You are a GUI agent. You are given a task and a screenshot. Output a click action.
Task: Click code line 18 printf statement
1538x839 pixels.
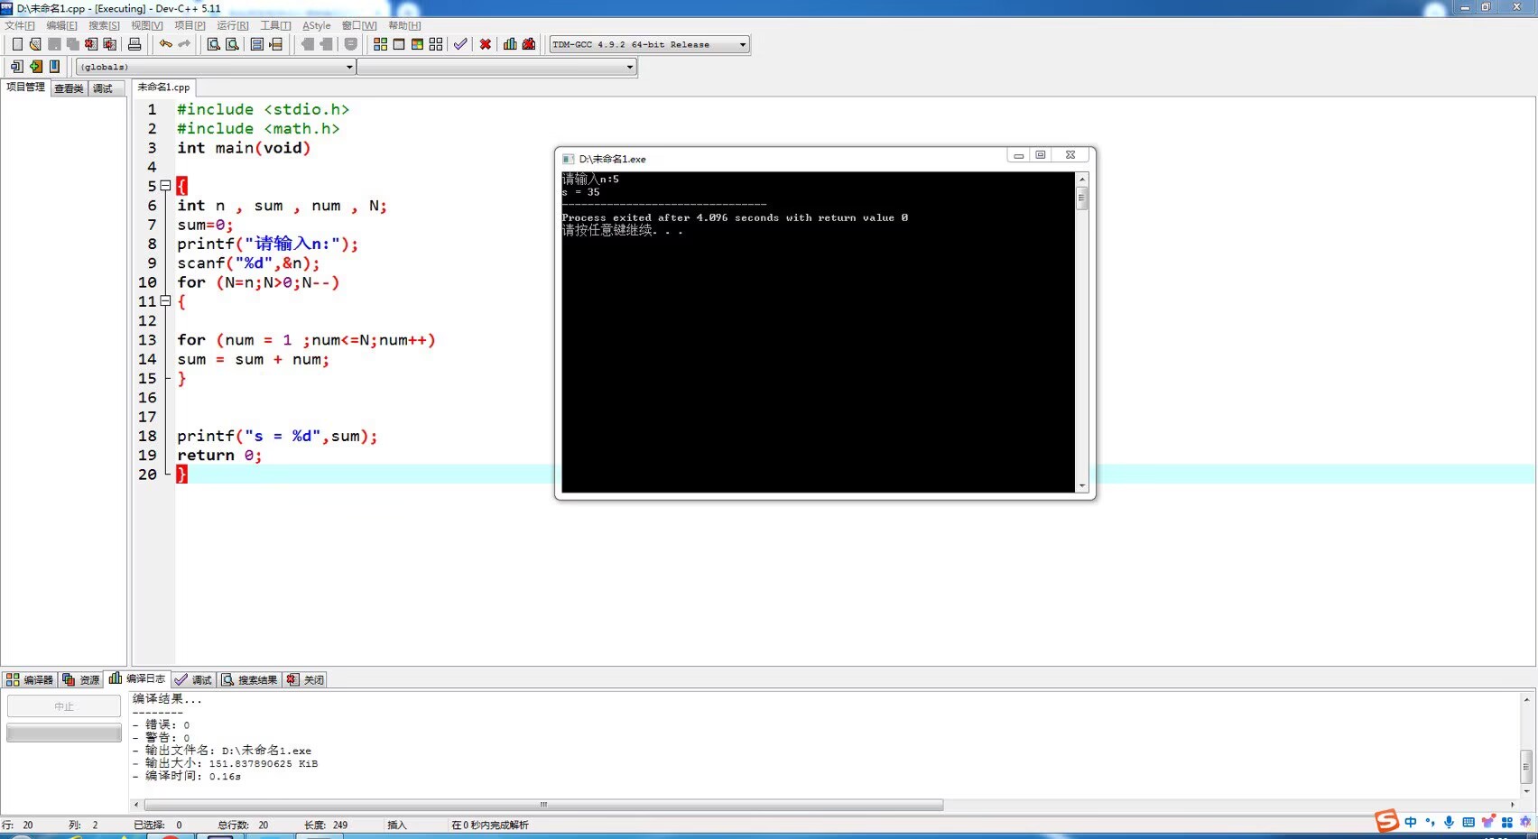[277, 437]
